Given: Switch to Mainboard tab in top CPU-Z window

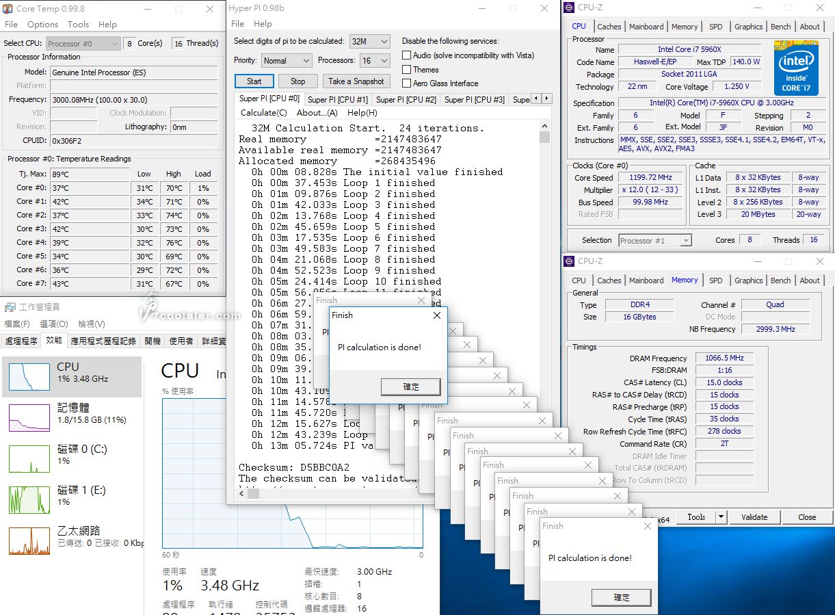Looking at the screenshot, I should [646, 27].
